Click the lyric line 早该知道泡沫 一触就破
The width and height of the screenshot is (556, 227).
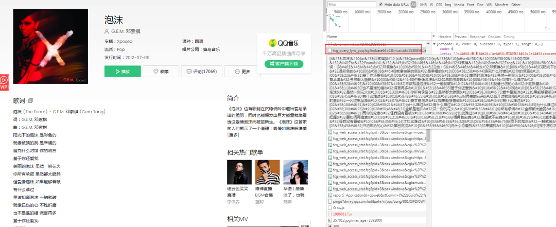pos(35,197)
